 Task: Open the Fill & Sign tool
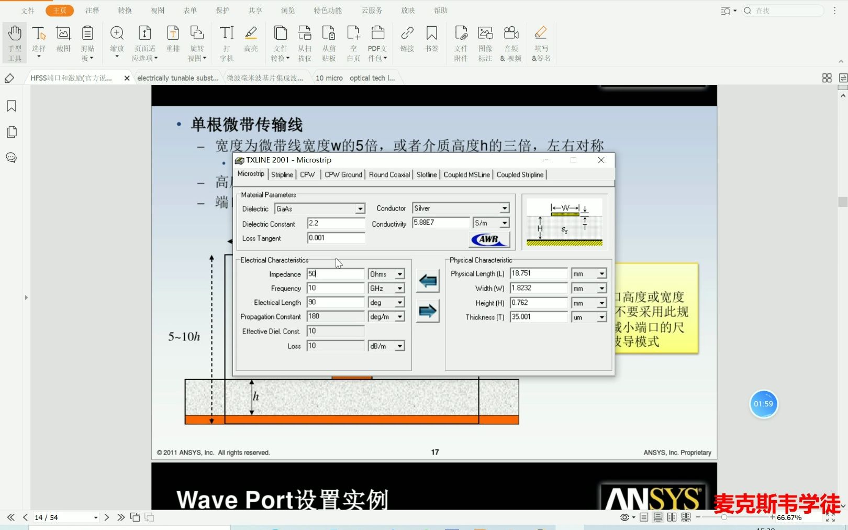point(541,43)
